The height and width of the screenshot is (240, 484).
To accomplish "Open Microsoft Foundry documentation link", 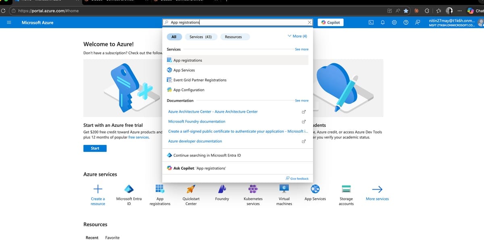I will [196, 121].
